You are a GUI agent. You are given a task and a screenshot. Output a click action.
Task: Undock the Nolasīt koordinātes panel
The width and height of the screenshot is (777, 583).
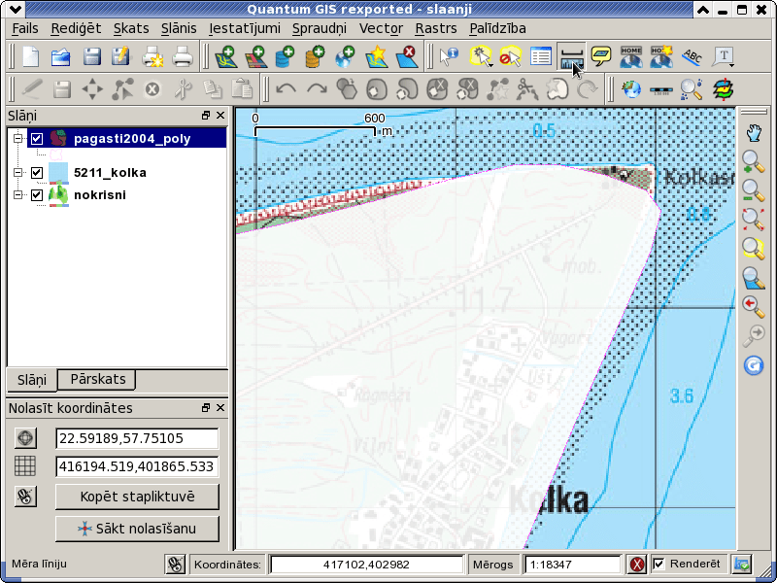pos(206,408)
